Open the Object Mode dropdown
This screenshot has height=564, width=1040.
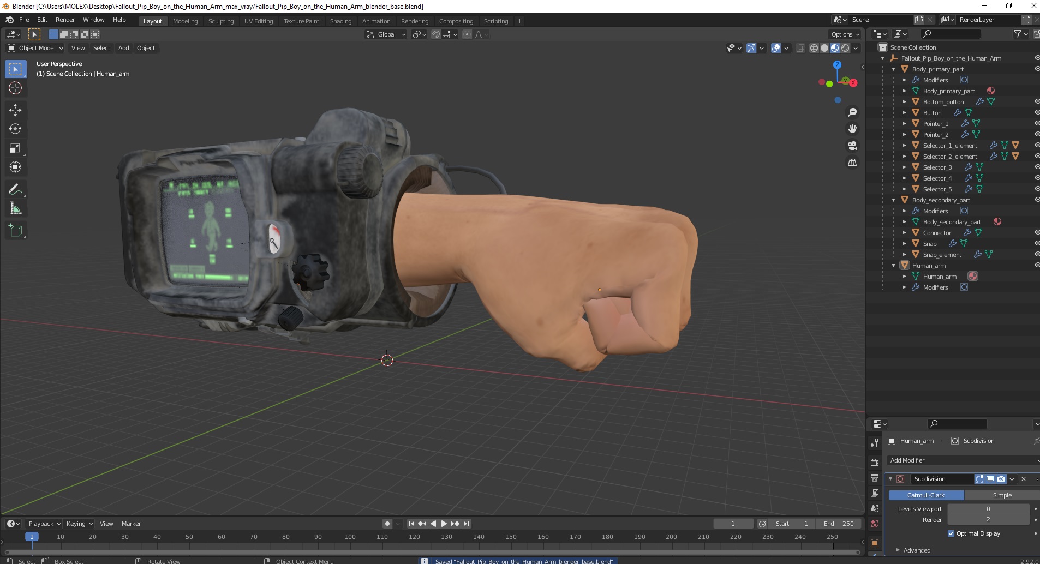point(35,48)
